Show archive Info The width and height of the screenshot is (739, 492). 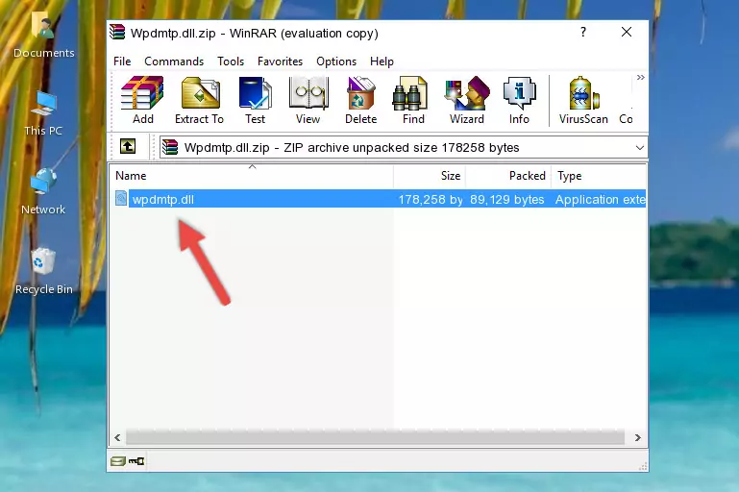[x=519, y=100]
